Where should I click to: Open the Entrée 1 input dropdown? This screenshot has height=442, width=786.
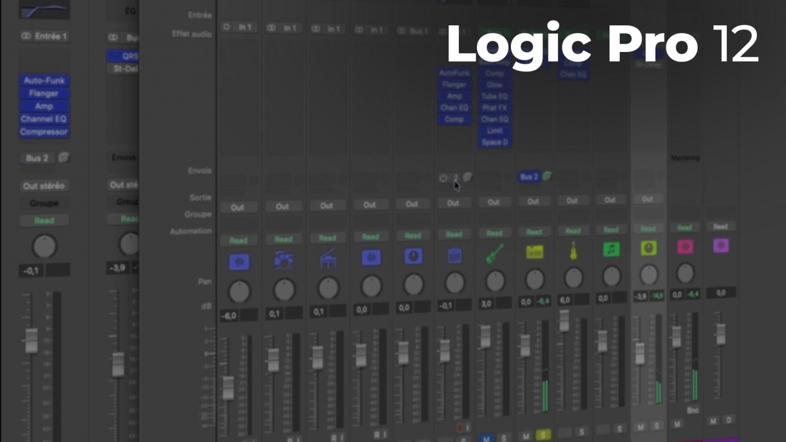pos(44,36)
